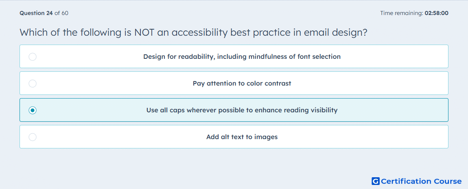Click the selected Use all caps radio button
Viewport: 468px width, 189px height.
click(33, 110)
